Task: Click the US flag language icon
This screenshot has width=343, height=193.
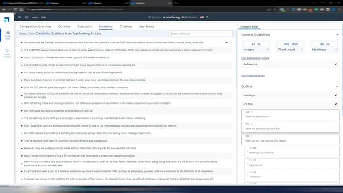Action: pos(202,17)
